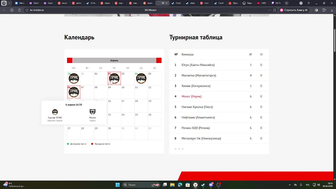
Task: Open Discord from taskbar
Action: coord(211,185)
